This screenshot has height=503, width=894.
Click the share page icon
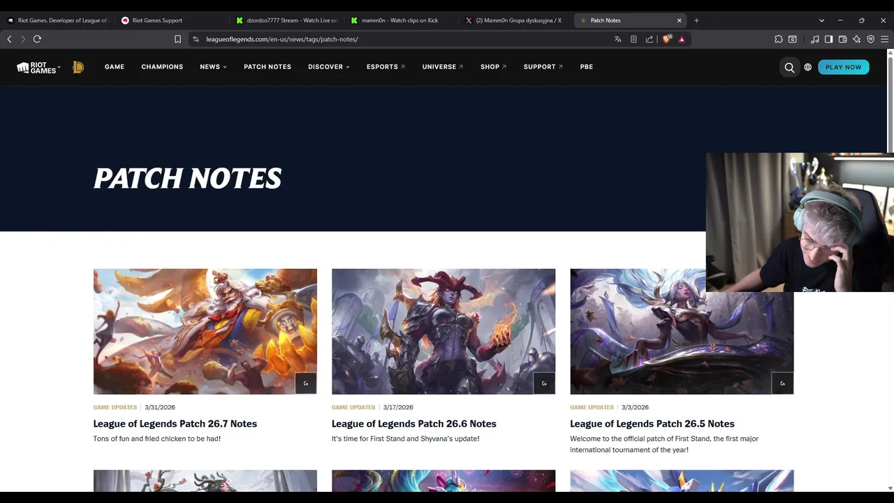pos(650,39)
